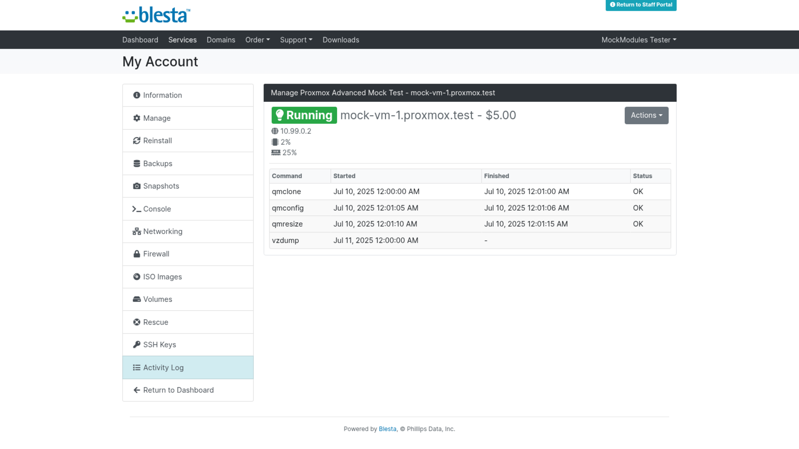The height and width of the screenshot is (449, 799).
Task: Open the Backups sidebar tab
Action: coord(188,163)
